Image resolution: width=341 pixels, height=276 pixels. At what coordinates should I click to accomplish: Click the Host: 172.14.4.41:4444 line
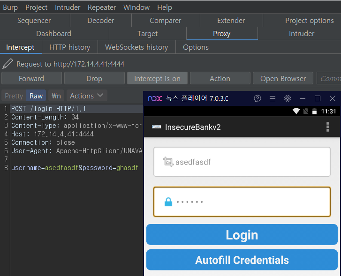[x=53, y=134]
